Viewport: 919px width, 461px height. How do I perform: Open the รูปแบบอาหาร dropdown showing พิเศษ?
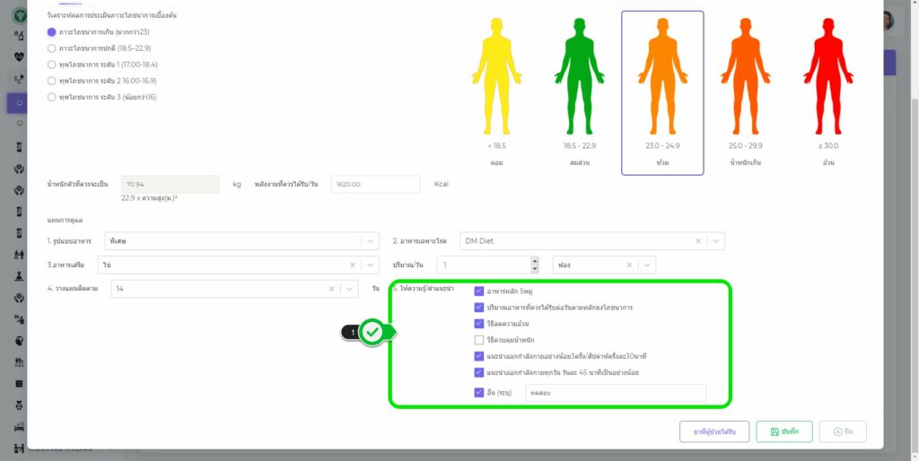pos(371,241)
